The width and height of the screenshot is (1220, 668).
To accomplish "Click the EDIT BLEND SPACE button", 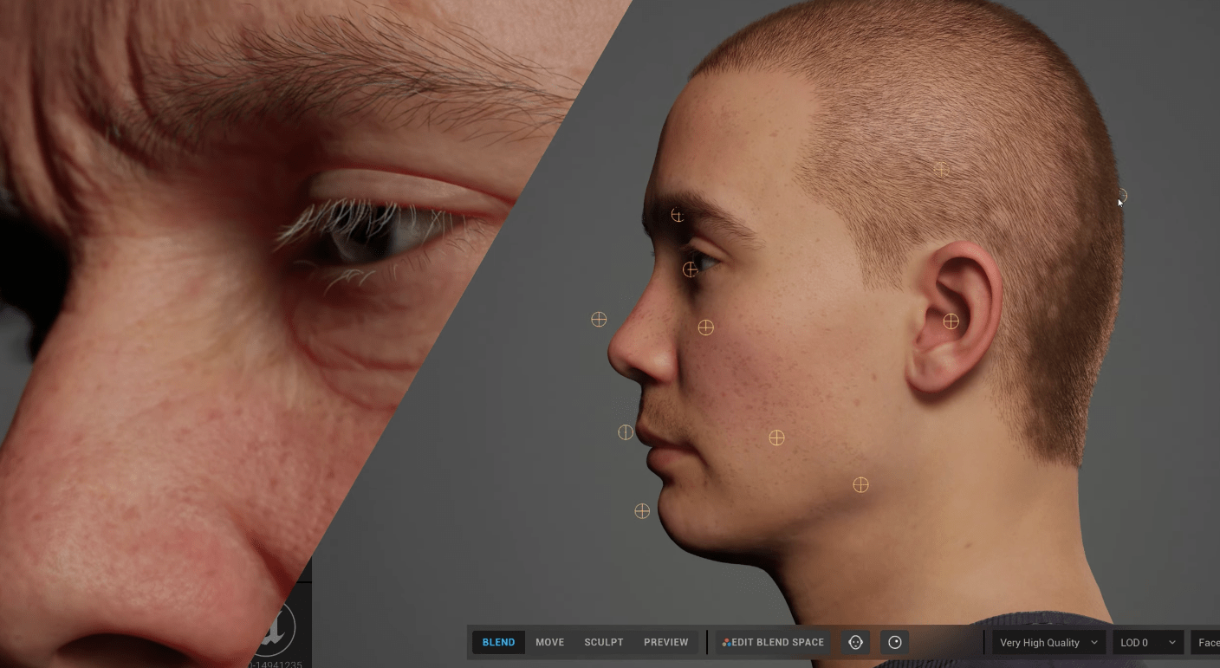I will (773, 642).
